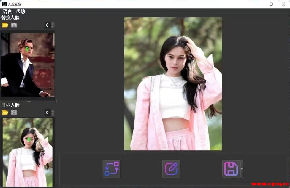Expand the dropdown arrow beside save button
This screenshot has height=188, width=290.
[242, 169]
